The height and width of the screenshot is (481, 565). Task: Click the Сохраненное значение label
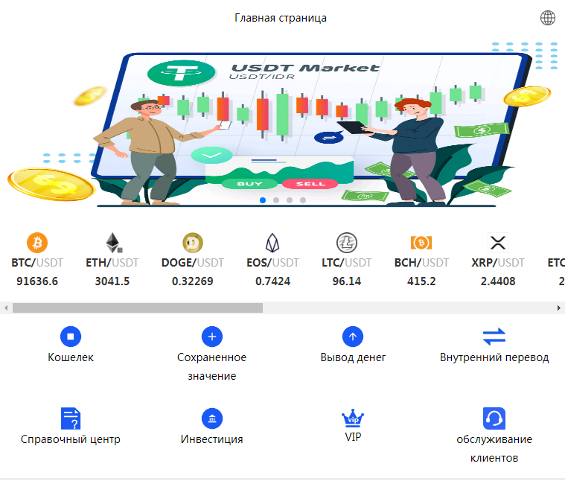pyautogui.click(x=212, y=366)
